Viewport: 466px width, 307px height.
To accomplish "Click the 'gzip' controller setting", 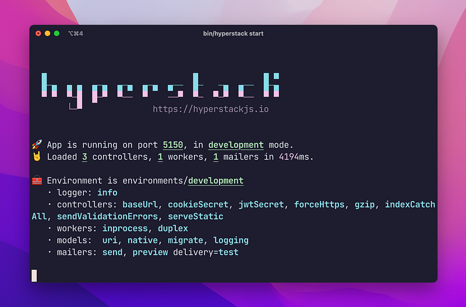I will point(365,205).
